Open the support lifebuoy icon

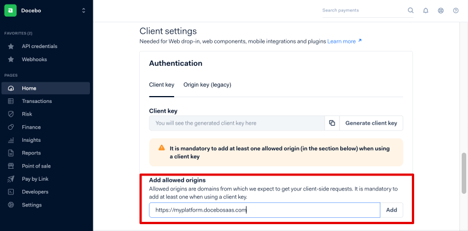pos(441,10)
